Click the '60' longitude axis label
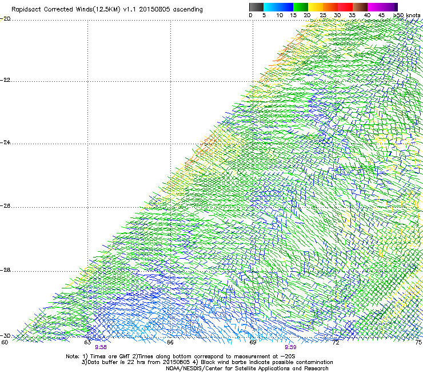Image resolution: width=423 pixels, height=372 pixels. point(5,342)
